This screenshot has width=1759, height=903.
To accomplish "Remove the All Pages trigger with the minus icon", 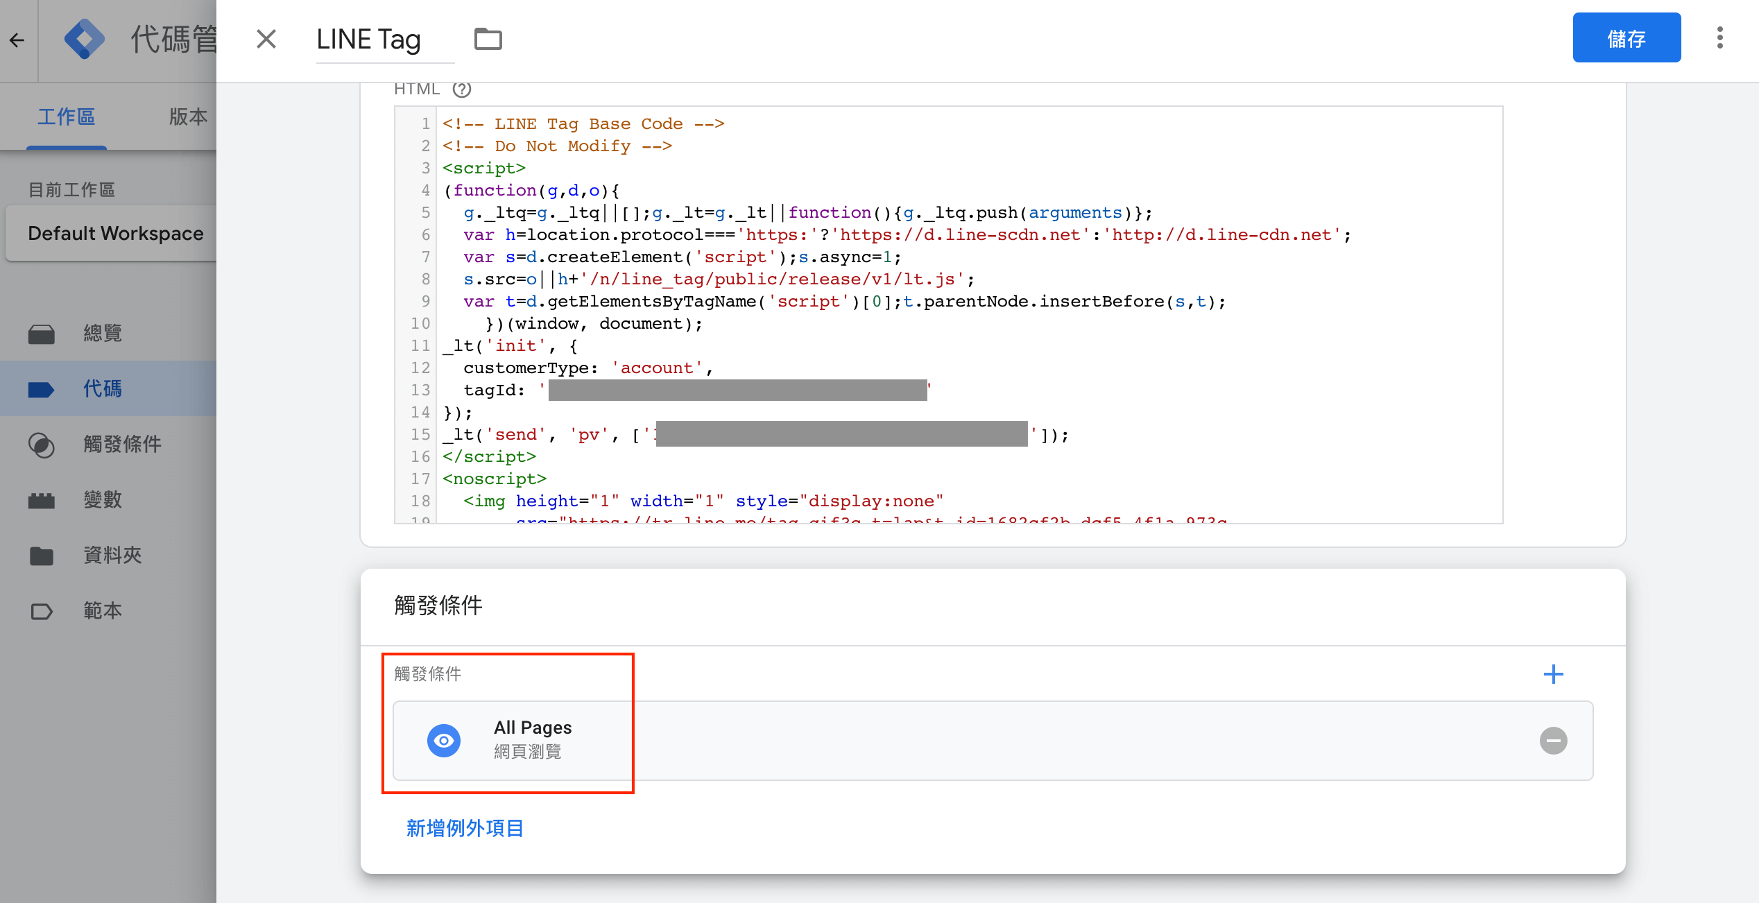I will coord(1553,741).
